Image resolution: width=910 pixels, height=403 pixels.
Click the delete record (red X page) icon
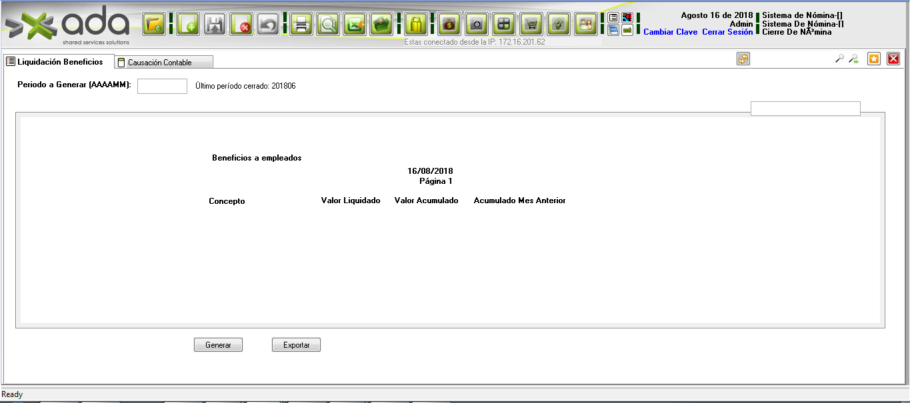coord(241,25)
